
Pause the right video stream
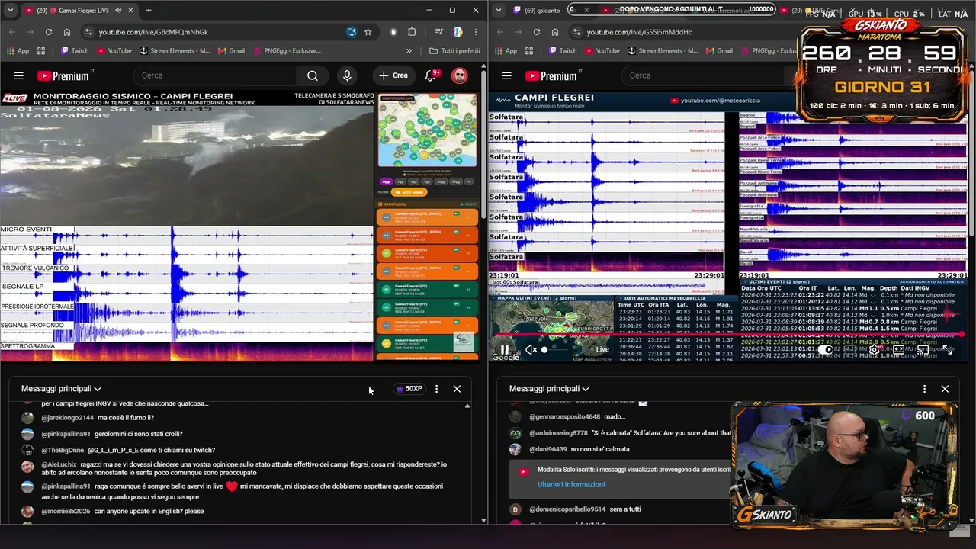coord(505,350)
